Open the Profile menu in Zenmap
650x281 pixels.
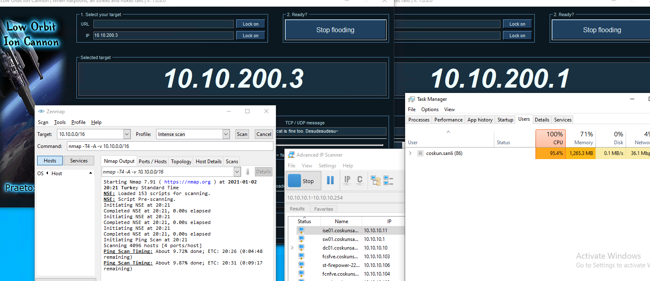pyautogui.click(x=78, y=122)
